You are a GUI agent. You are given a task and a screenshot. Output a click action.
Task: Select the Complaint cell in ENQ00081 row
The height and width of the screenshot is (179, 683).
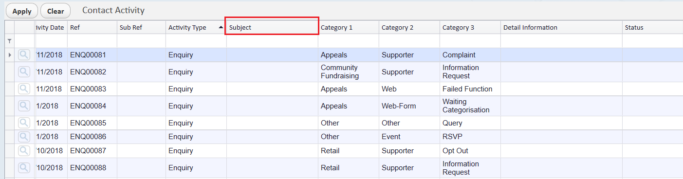pos(459,55)
